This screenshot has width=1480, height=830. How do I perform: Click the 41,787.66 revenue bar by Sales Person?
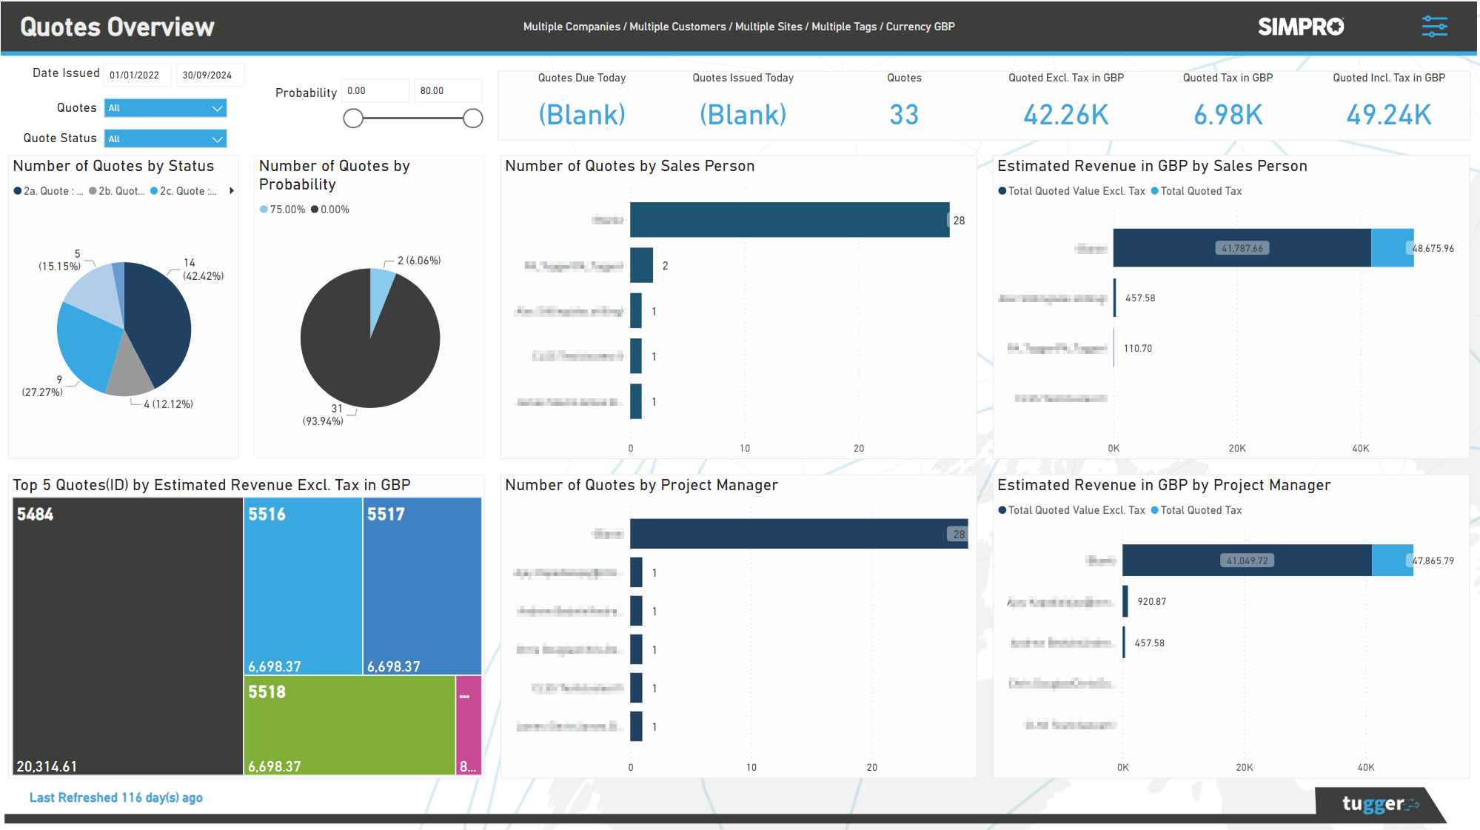pos(1242,248)
